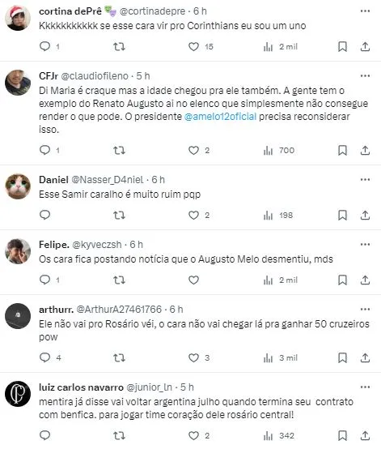Image resolution: width=381 pixels, height=449 pixels.
Task: Retweet Felipe.'s tweet
Action: [x=119, y=280]
